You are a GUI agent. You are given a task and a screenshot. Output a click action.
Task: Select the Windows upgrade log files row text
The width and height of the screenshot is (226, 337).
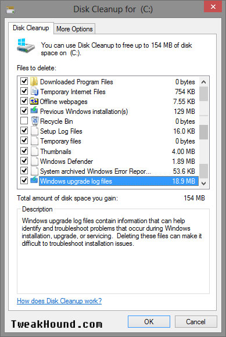(76, 181)
